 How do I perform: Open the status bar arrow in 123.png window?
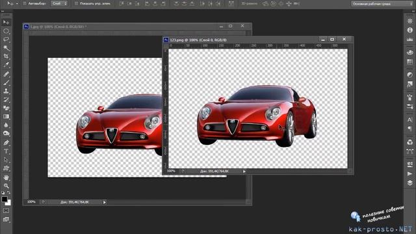244,172
